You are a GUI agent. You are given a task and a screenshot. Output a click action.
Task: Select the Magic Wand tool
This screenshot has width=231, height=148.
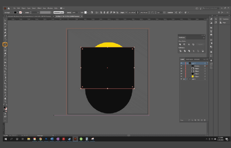(5, 27)
